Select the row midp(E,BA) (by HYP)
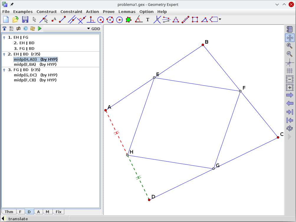296x222 pixels. point(35,64)
